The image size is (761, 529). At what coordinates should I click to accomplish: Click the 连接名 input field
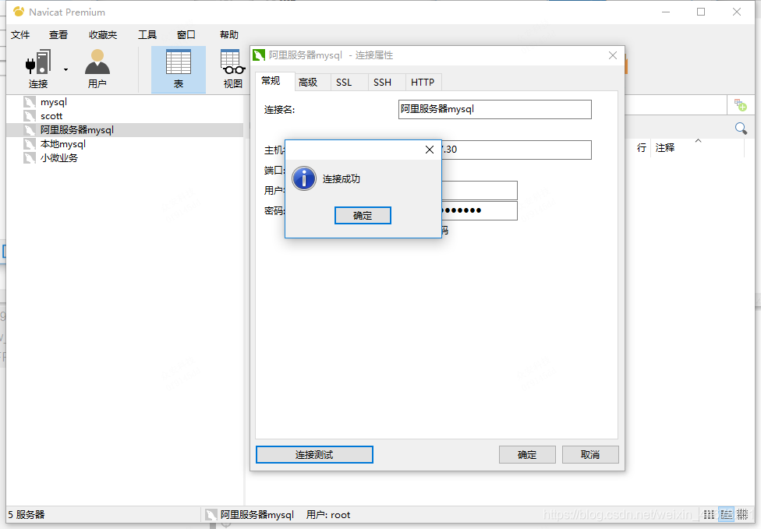pos(494,109)
